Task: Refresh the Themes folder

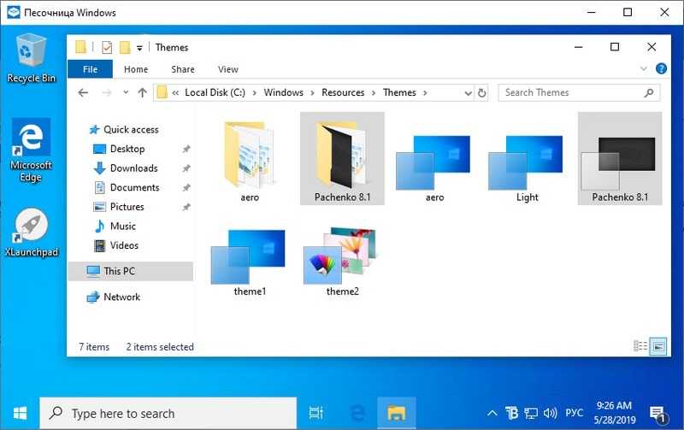Action: pyautogui.click(x=481, y=93)
